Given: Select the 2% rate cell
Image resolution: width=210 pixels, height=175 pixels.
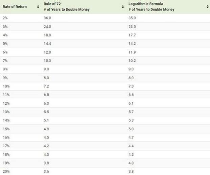Looking at the screenshot, I should (x=5, y=18).
